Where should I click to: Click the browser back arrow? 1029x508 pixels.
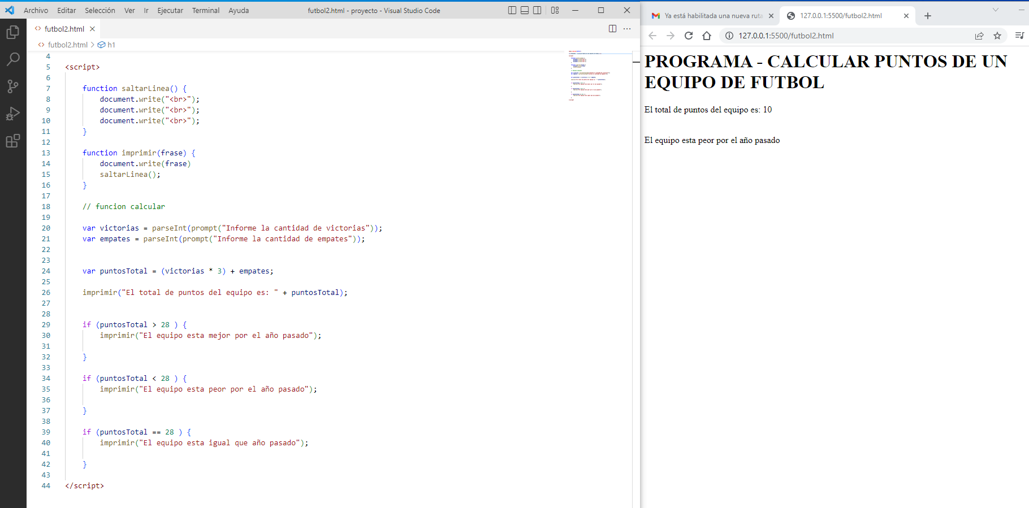pos(652,36)
